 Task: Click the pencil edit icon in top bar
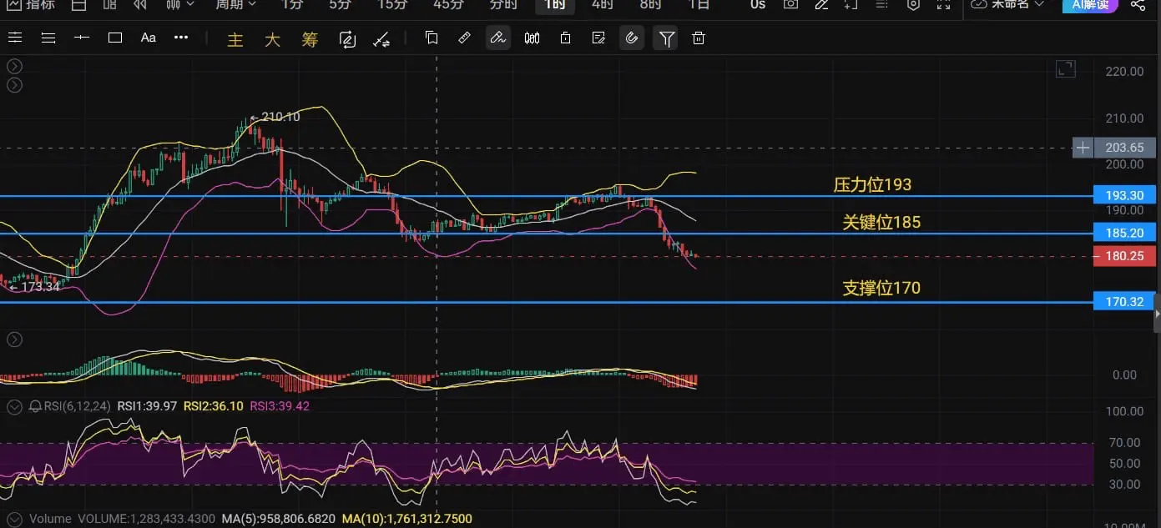pyautogui.click(x=821, y=4)
